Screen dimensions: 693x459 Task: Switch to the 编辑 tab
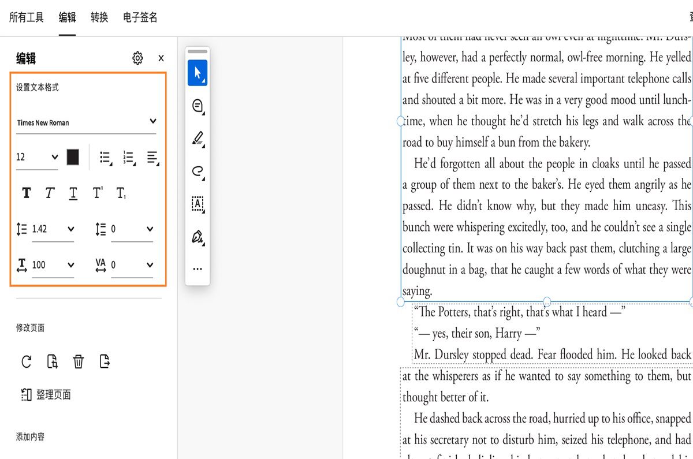click(x=67, y=17)
